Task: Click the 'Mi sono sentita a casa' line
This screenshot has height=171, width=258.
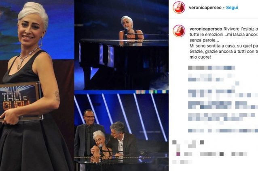Action: (x=224, y=45)
